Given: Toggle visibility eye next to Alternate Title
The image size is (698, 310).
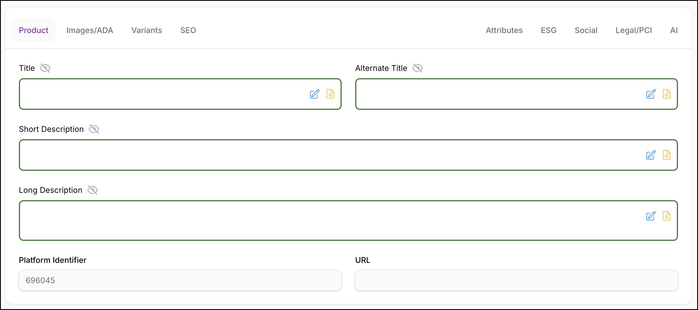Looking at the screenshot, I should coord(418,68).
